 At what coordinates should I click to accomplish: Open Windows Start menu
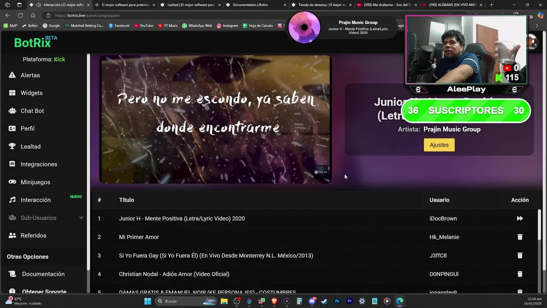(147, 301)
